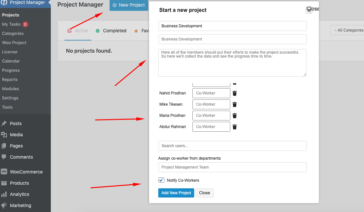Open the Pages section
The image size is (364, 212).
tap(15, 146)
